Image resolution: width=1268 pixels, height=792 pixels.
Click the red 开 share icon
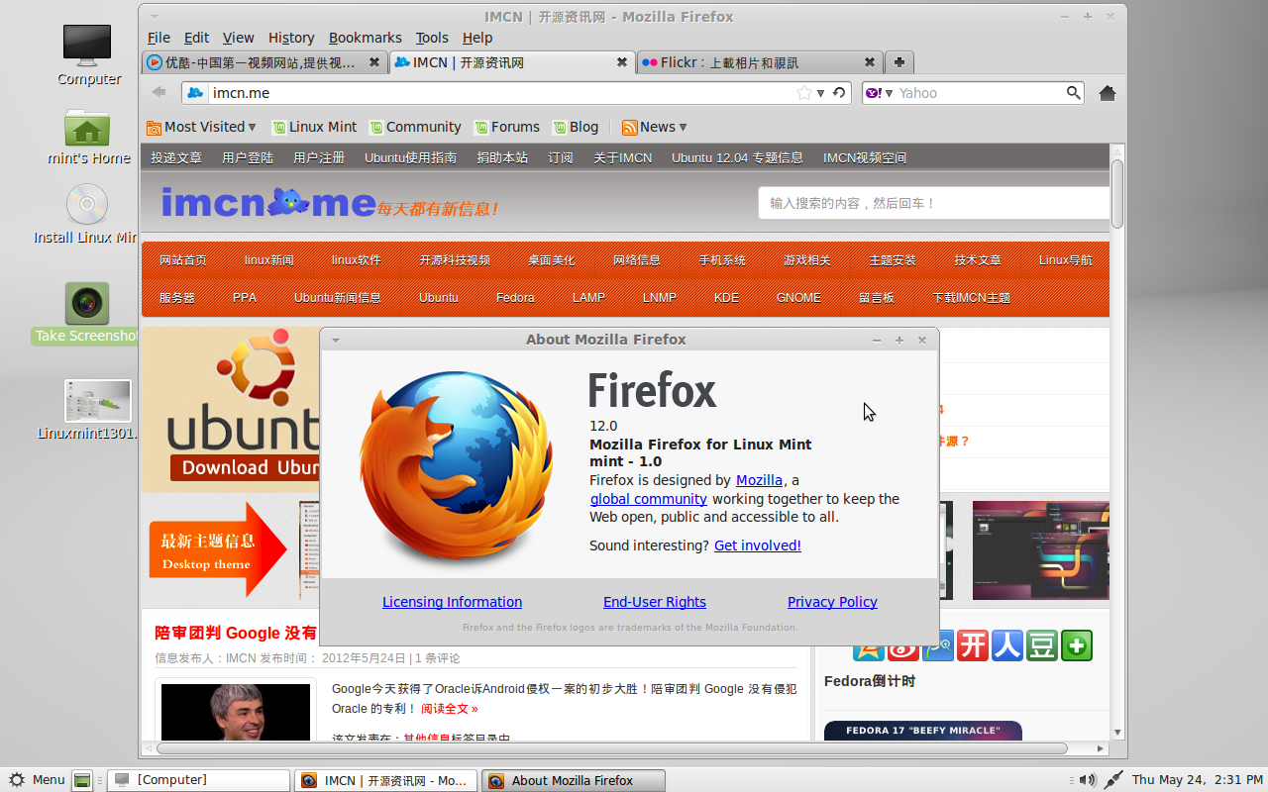click(973, 645)
